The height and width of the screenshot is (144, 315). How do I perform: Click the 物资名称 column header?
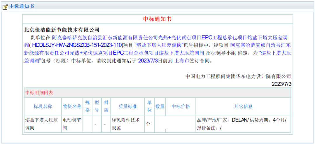72,106
